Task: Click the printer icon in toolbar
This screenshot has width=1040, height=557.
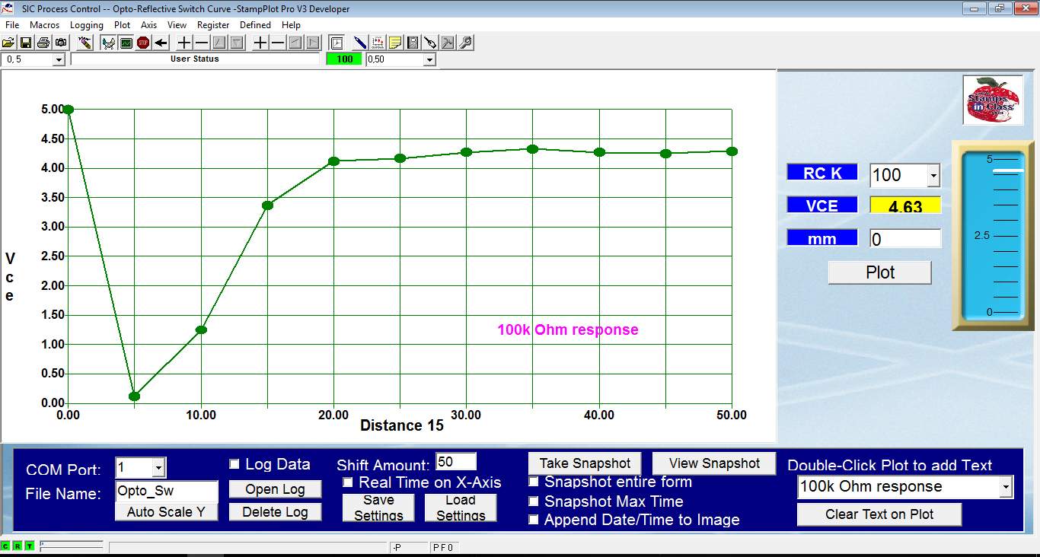Action: pyautogui.click(x=43, y=43)
